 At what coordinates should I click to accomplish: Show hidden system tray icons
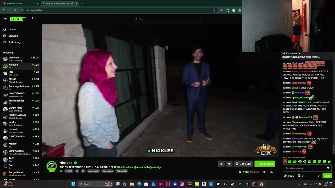(300, 184)
